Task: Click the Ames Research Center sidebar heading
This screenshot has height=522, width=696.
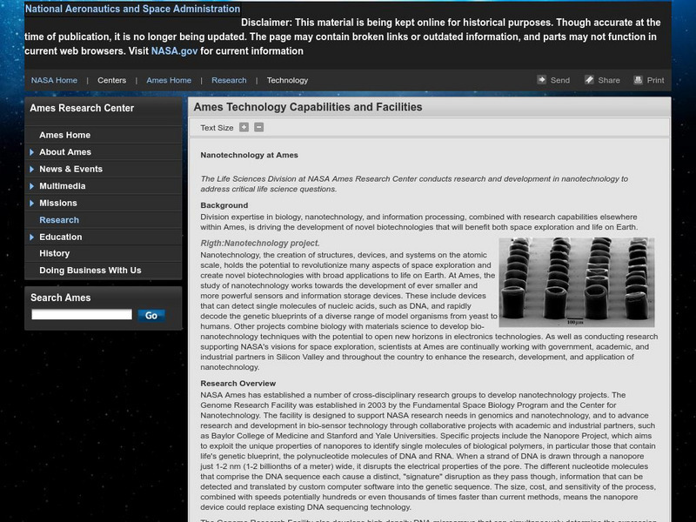Action: tap(82, 108)
